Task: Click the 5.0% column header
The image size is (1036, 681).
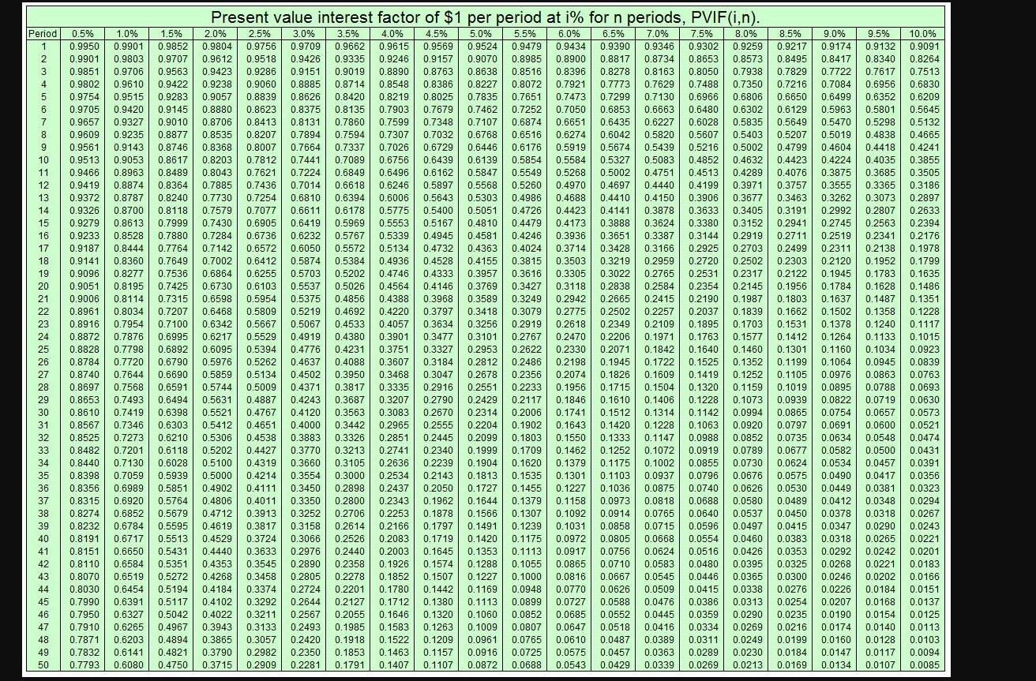Action: pyautogui.click(x=482, y=34)
